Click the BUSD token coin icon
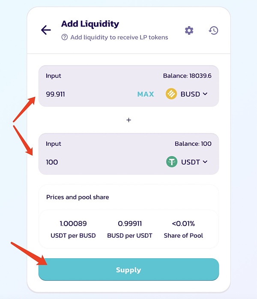 tap(171, 94)
